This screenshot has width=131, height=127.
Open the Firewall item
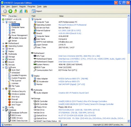click(x=14, y=99)
